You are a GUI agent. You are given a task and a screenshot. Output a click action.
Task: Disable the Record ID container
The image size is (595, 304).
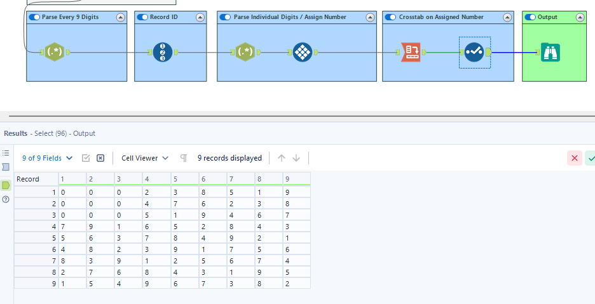click(142, 17)
